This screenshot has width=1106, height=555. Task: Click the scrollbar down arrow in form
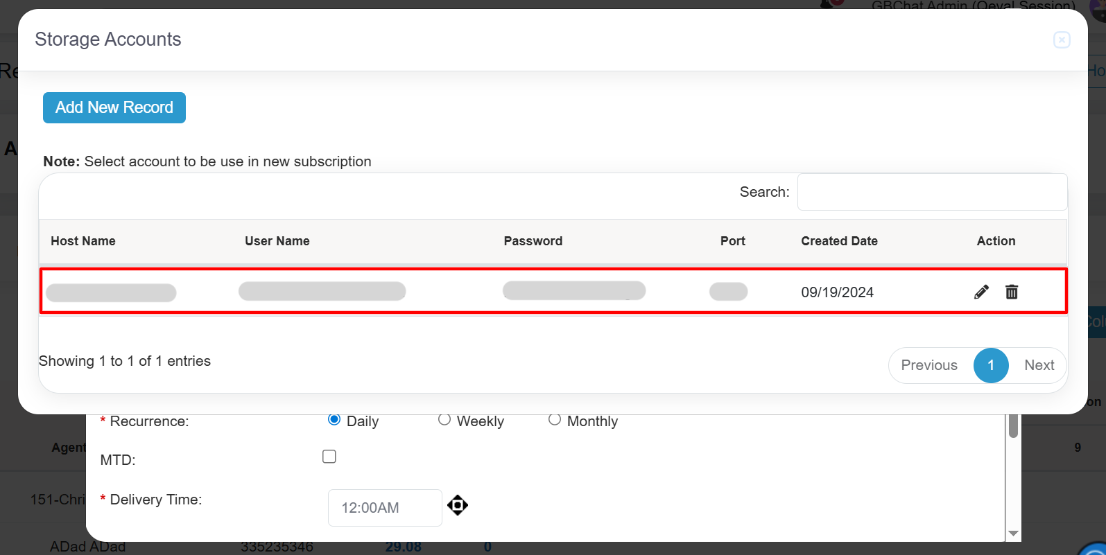1013,533
